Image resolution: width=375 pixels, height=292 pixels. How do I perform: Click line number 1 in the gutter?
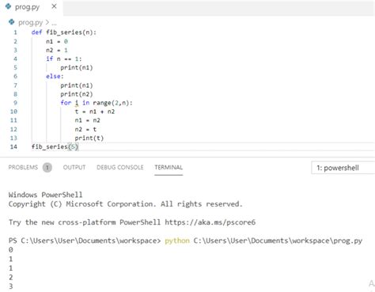click(x=15, y=32)
